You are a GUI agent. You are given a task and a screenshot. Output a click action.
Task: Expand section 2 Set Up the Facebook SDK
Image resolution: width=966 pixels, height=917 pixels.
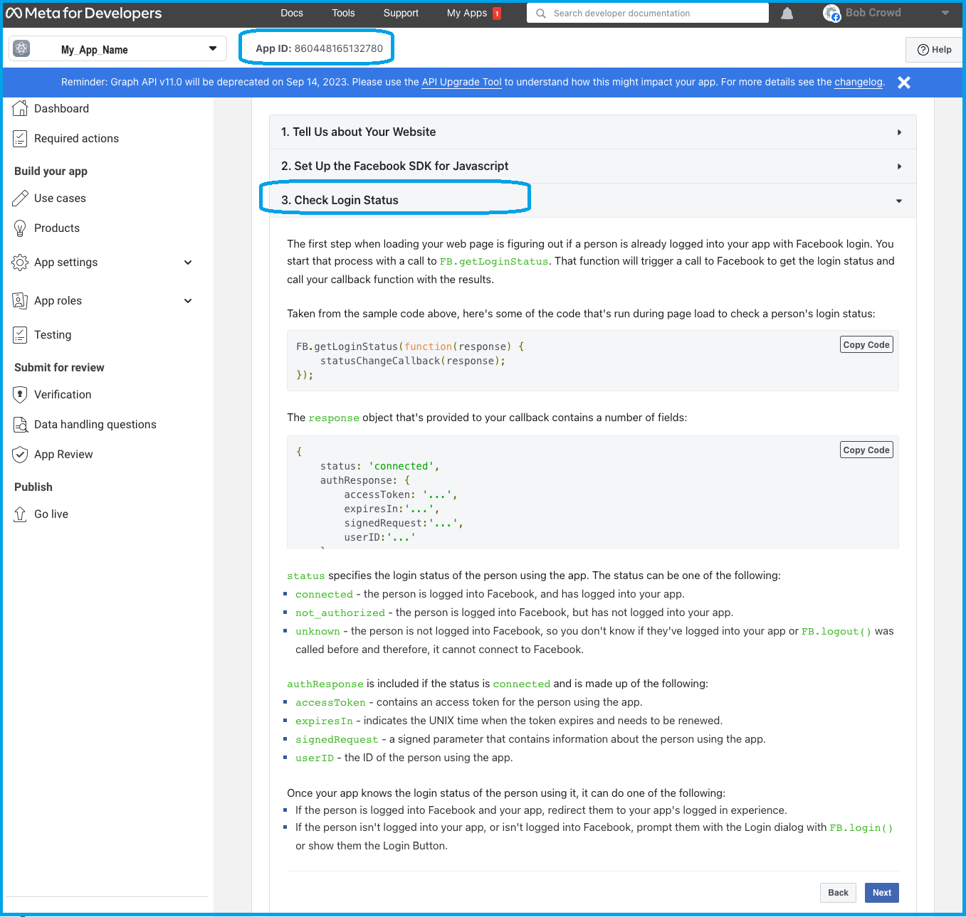[x=592, y=166]
